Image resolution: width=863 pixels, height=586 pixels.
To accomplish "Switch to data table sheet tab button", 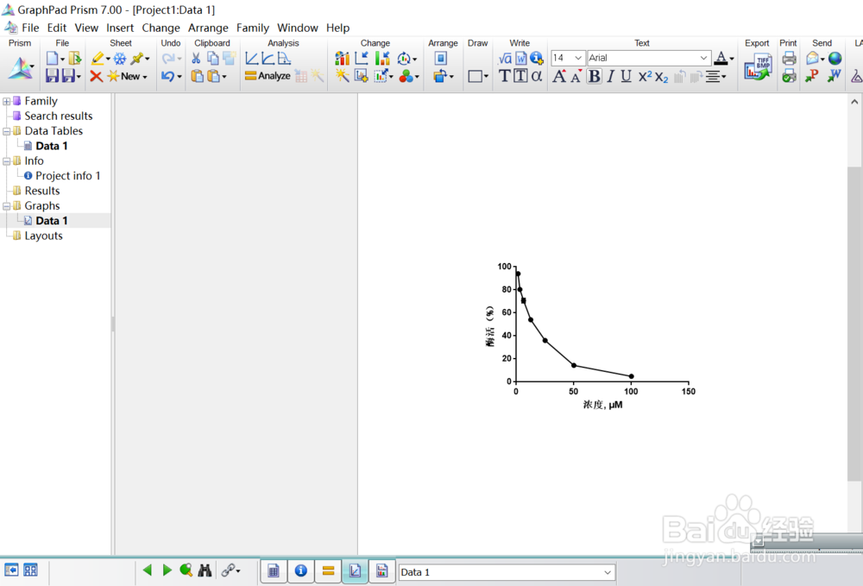I will click(273, 570).
